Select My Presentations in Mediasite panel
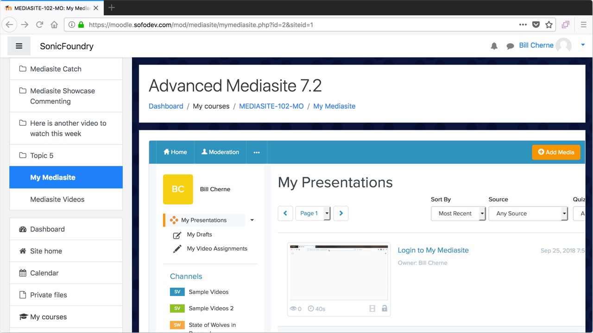593x333 pixels. [204, 220]
